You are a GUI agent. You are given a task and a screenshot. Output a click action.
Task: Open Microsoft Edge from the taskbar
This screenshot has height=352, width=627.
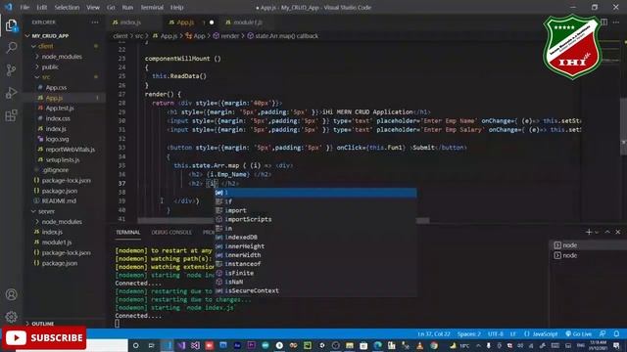pyautogui.click(x=377, y=345)
